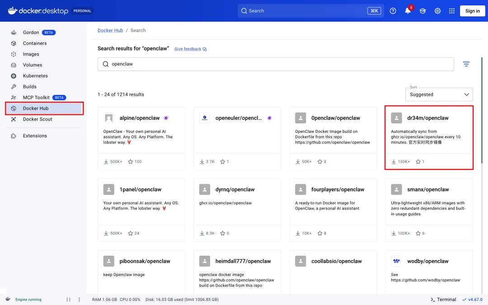This screenshot has width=488, height=305.
Task: Open Volumes in the sidebar
Action: 43,65
